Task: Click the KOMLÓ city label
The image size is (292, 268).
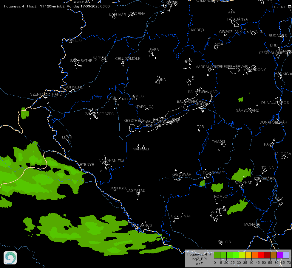Action: point(221,197)
